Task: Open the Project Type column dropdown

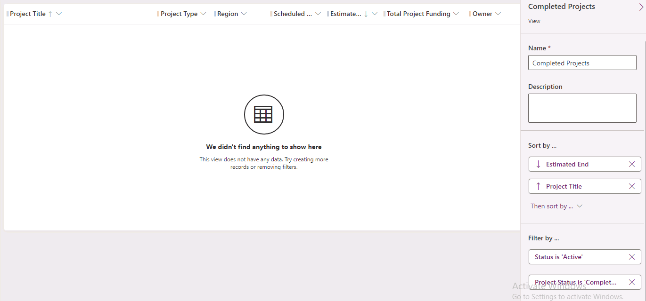Action: (203, 14)
